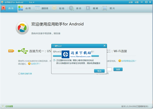
Task: Cancel the root process with 取消
Action: pyautogui.click(x=99, y=71)
